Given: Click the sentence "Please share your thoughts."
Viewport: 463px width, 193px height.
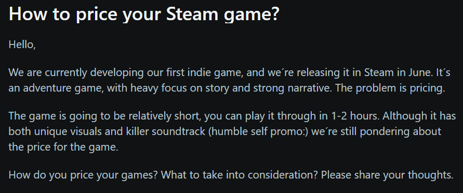Looking at the screenshot, I should pos(387,175).
